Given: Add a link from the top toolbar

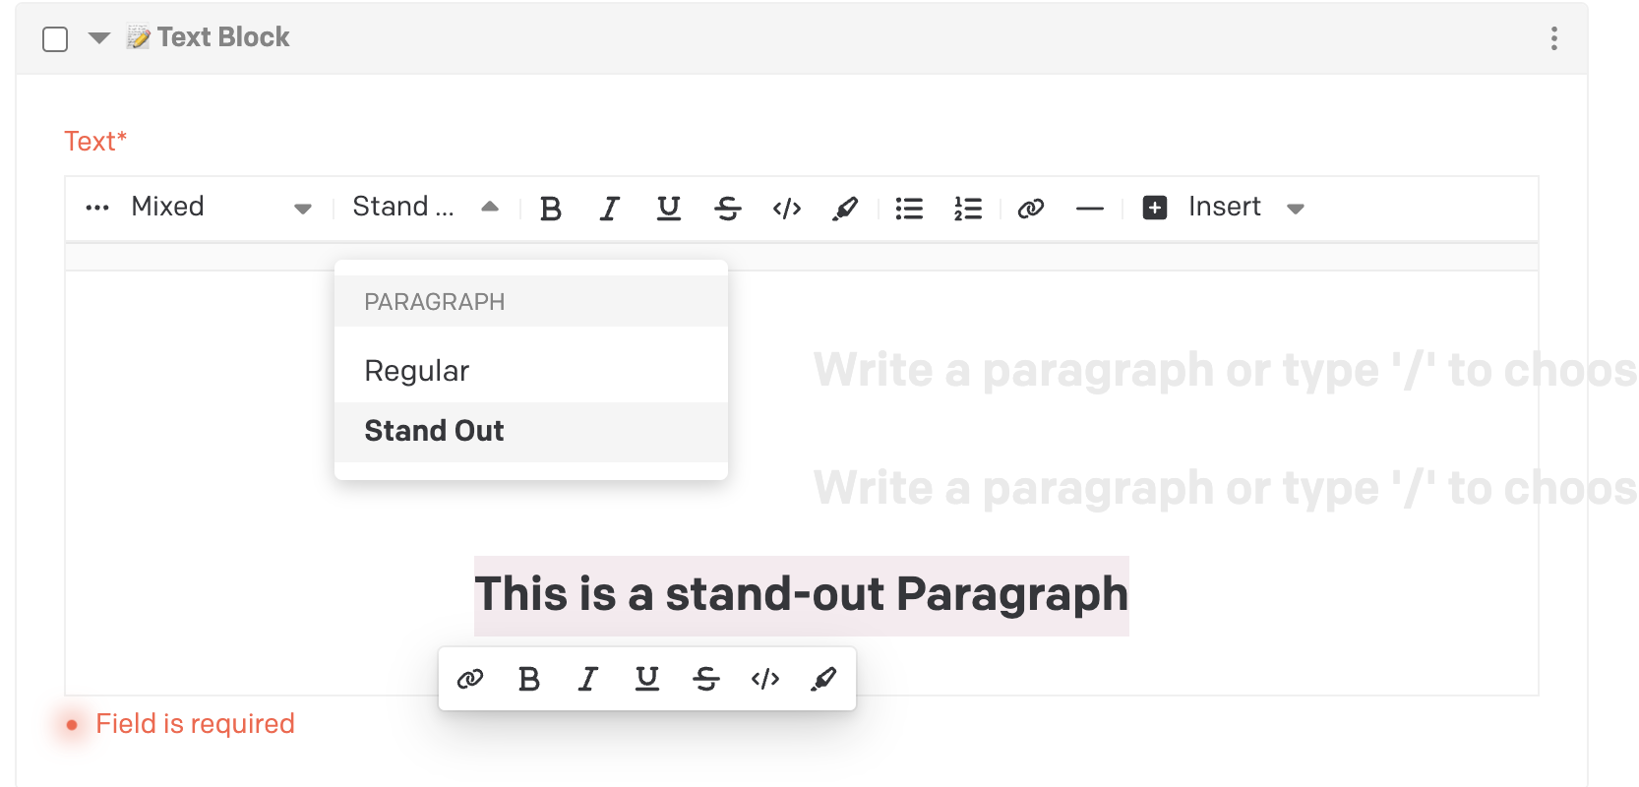Looking at the screenshot, I should tap(1030, 209).
